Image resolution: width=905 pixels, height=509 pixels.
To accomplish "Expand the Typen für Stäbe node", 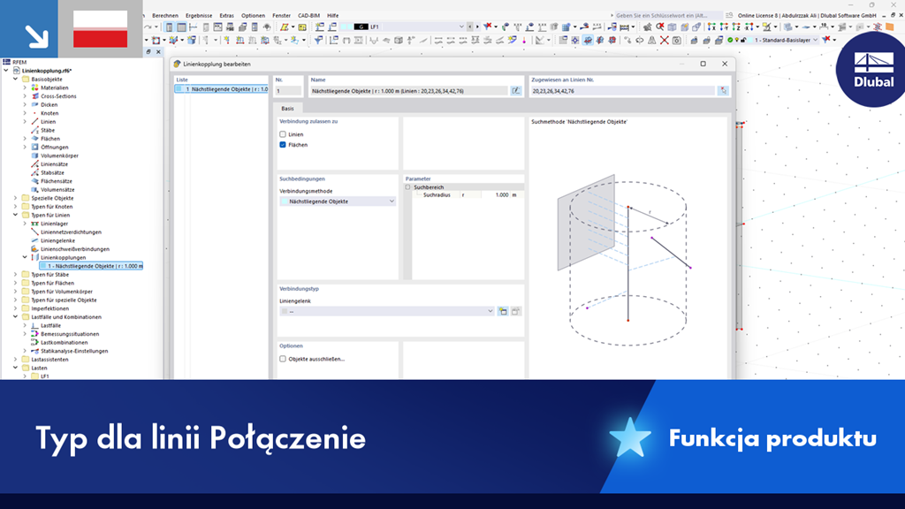I will coord(16,275).
